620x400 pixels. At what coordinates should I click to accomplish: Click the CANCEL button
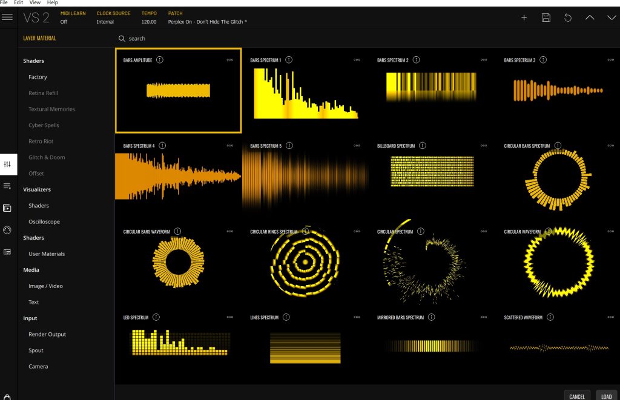tap(577, 396)
